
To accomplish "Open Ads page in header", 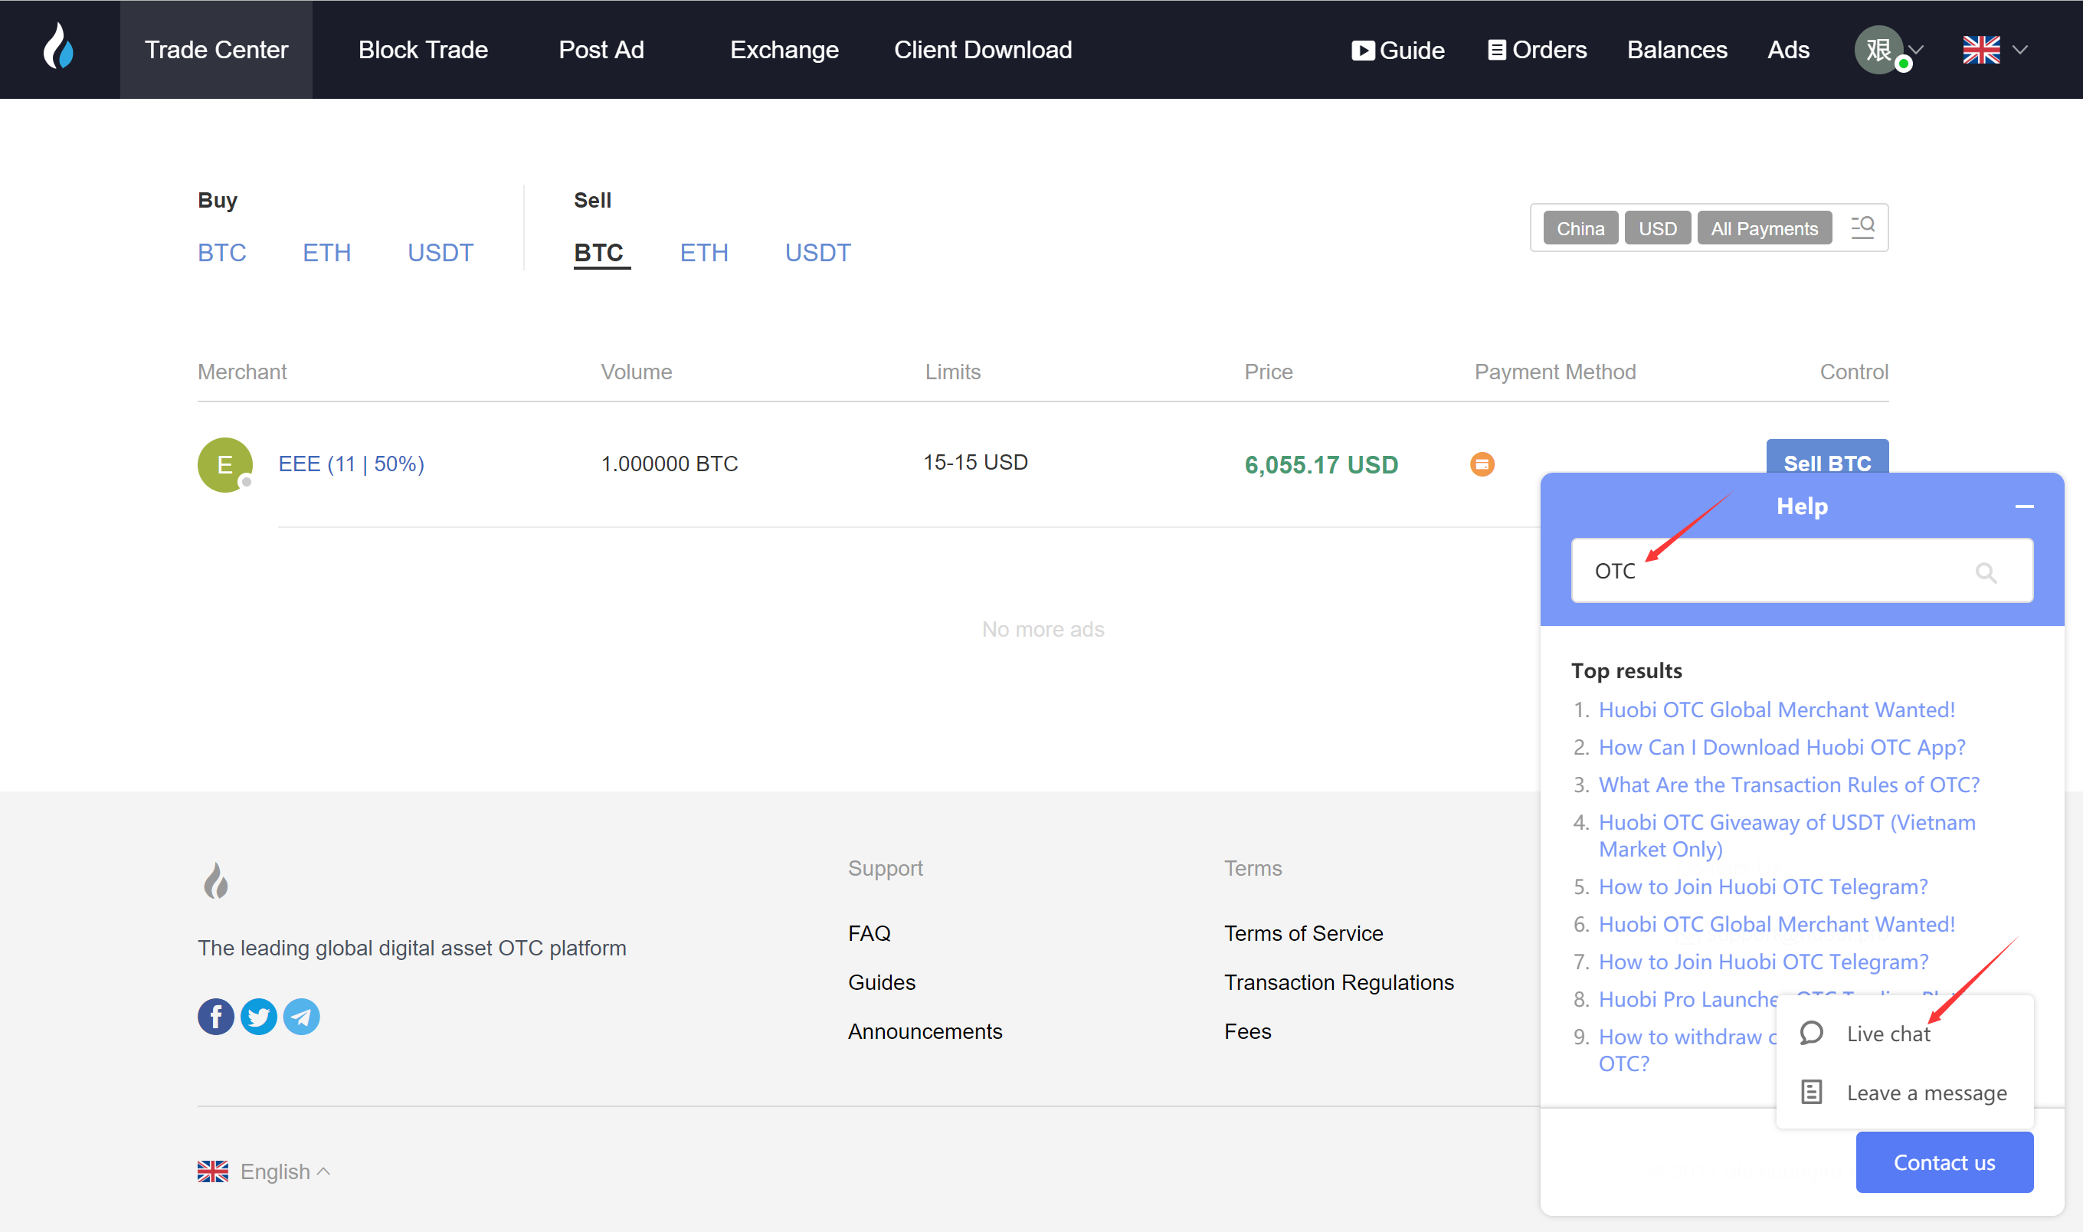I will click(x=1787, y=50).
